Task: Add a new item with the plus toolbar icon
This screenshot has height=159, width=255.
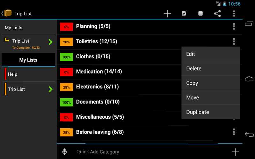Action: coord(167,14)
